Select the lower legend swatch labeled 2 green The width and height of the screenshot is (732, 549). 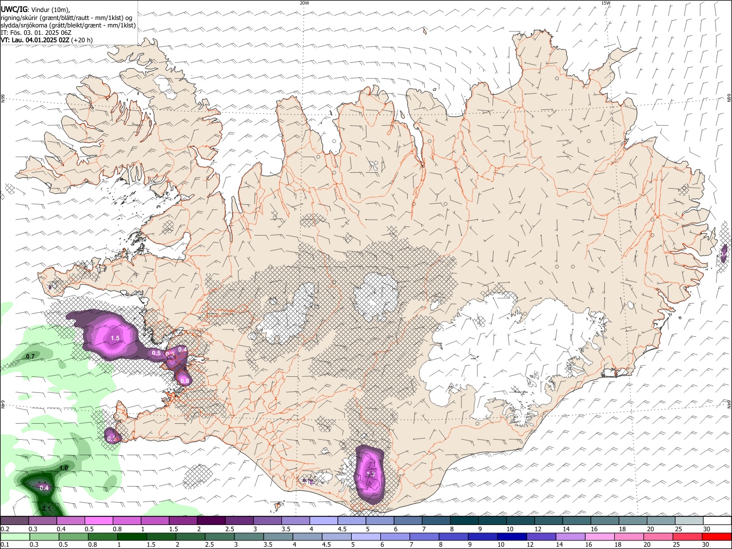tap(190, 536)
